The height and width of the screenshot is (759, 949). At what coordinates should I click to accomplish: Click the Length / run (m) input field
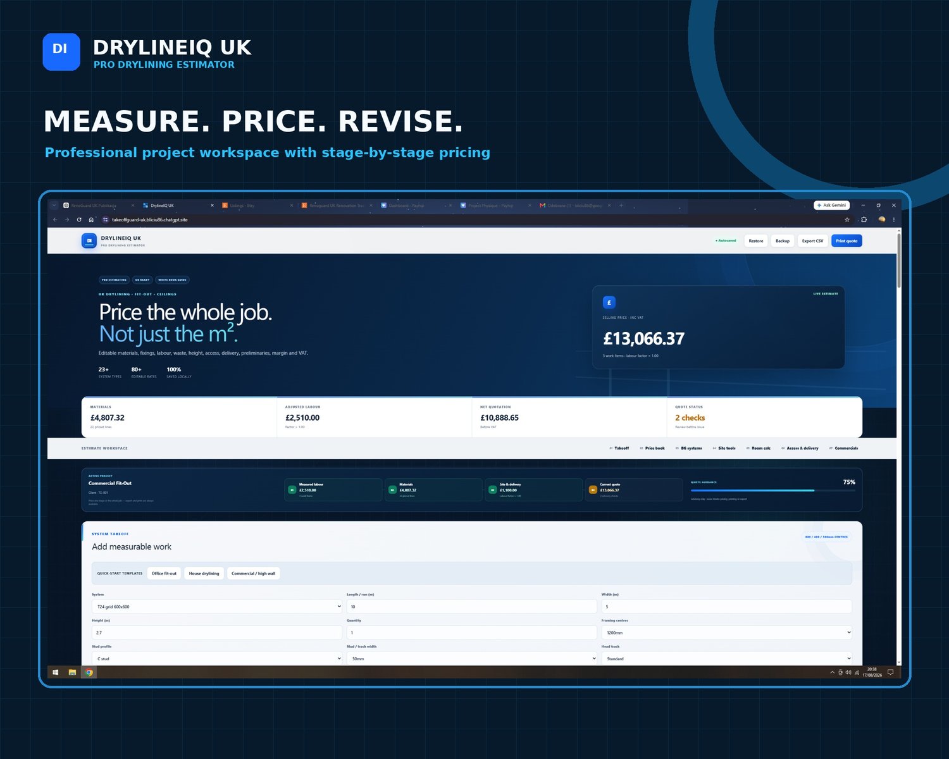pos(472,607)
